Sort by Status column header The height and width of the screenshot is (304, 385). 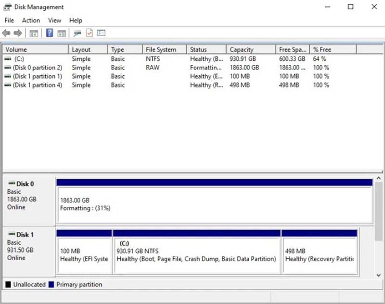coord(206,49)
